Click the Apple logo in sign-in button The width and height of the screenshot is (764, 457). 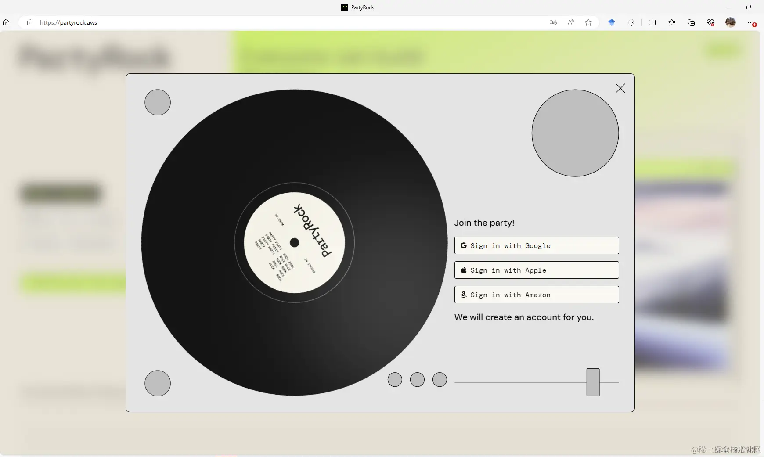(464, 270)
